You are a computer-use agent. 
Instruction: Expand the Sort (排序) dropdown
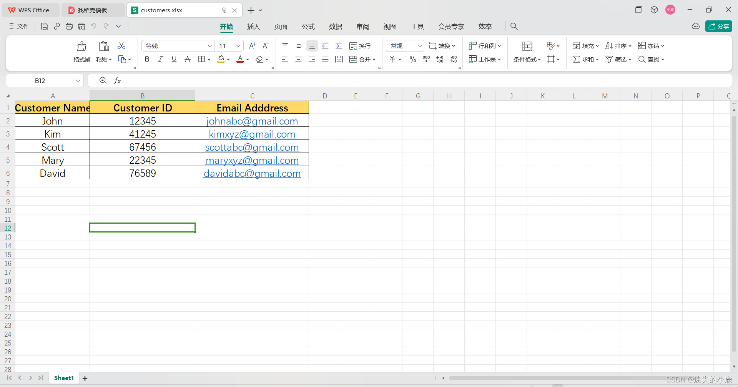[630, 46]
